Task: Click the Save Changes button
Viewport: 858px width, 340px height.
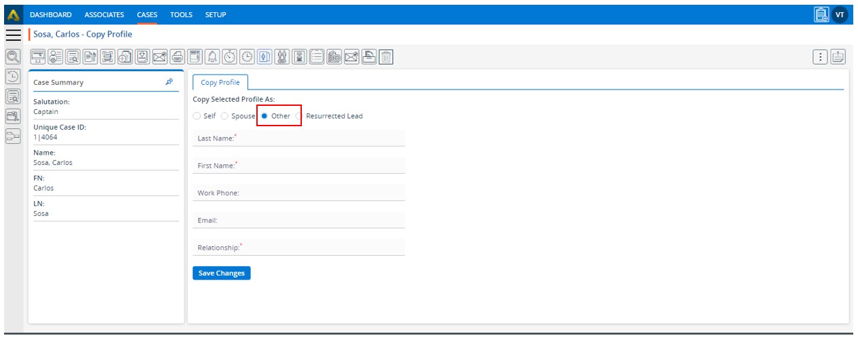Action: click(222, 273)
